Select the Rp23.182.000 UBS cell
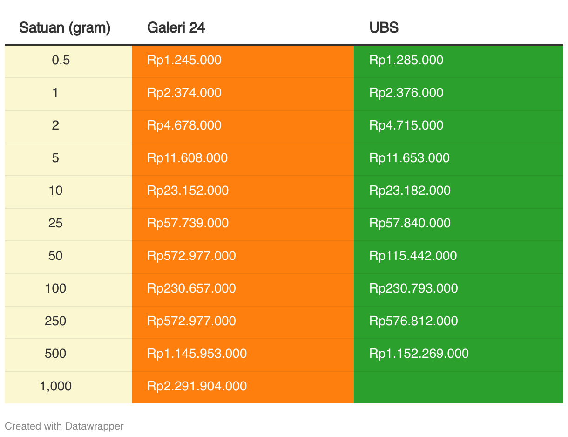 click(x=410, y=191)
